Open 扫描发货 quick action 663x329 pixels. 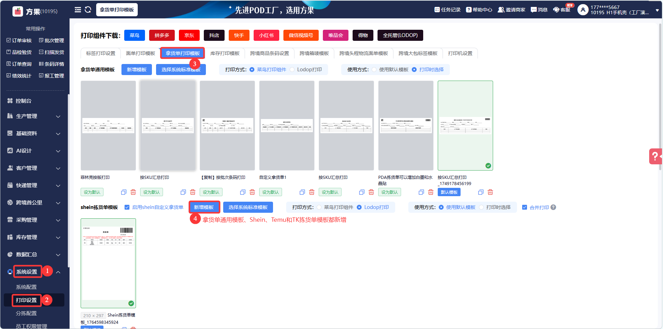pyautogui.click(x=52, y=52)
